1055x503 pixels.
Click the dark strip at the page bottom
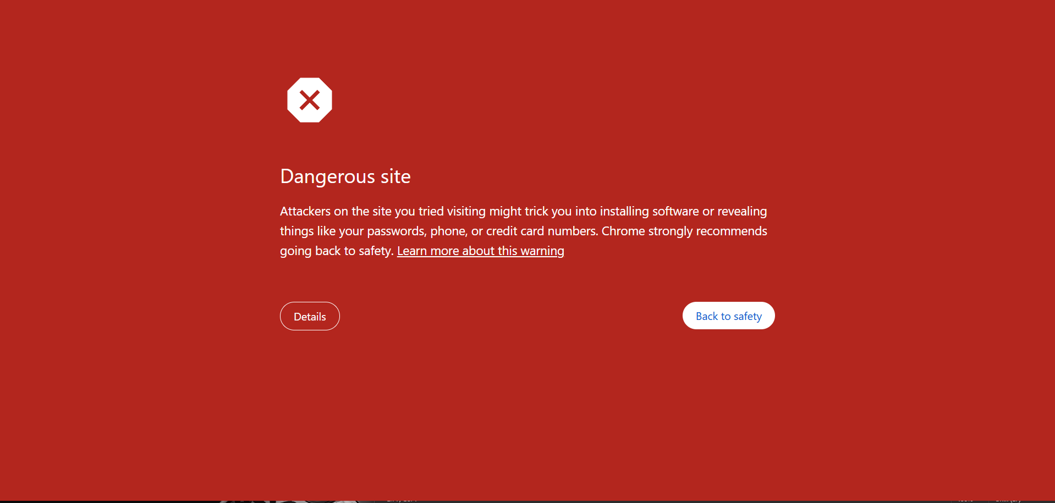527,501
